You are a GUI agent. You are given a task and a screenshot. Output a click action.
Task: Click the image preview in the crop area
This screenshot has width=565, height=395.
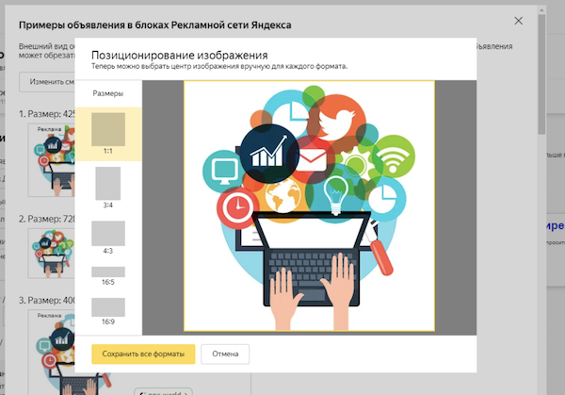309,206
